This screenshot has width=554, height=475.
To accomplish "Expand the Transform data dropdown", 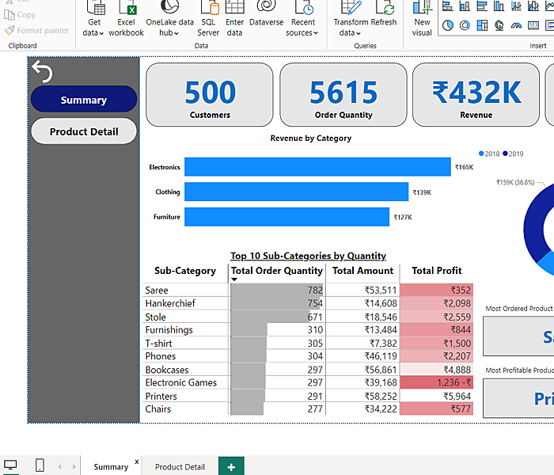I will (x=351, y=32).
